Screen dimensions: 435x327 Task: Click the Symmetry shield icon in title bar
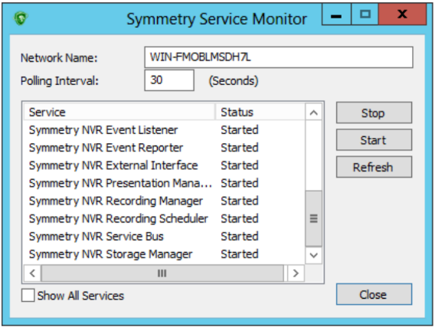pyautogui.click(x=21, y=18)
